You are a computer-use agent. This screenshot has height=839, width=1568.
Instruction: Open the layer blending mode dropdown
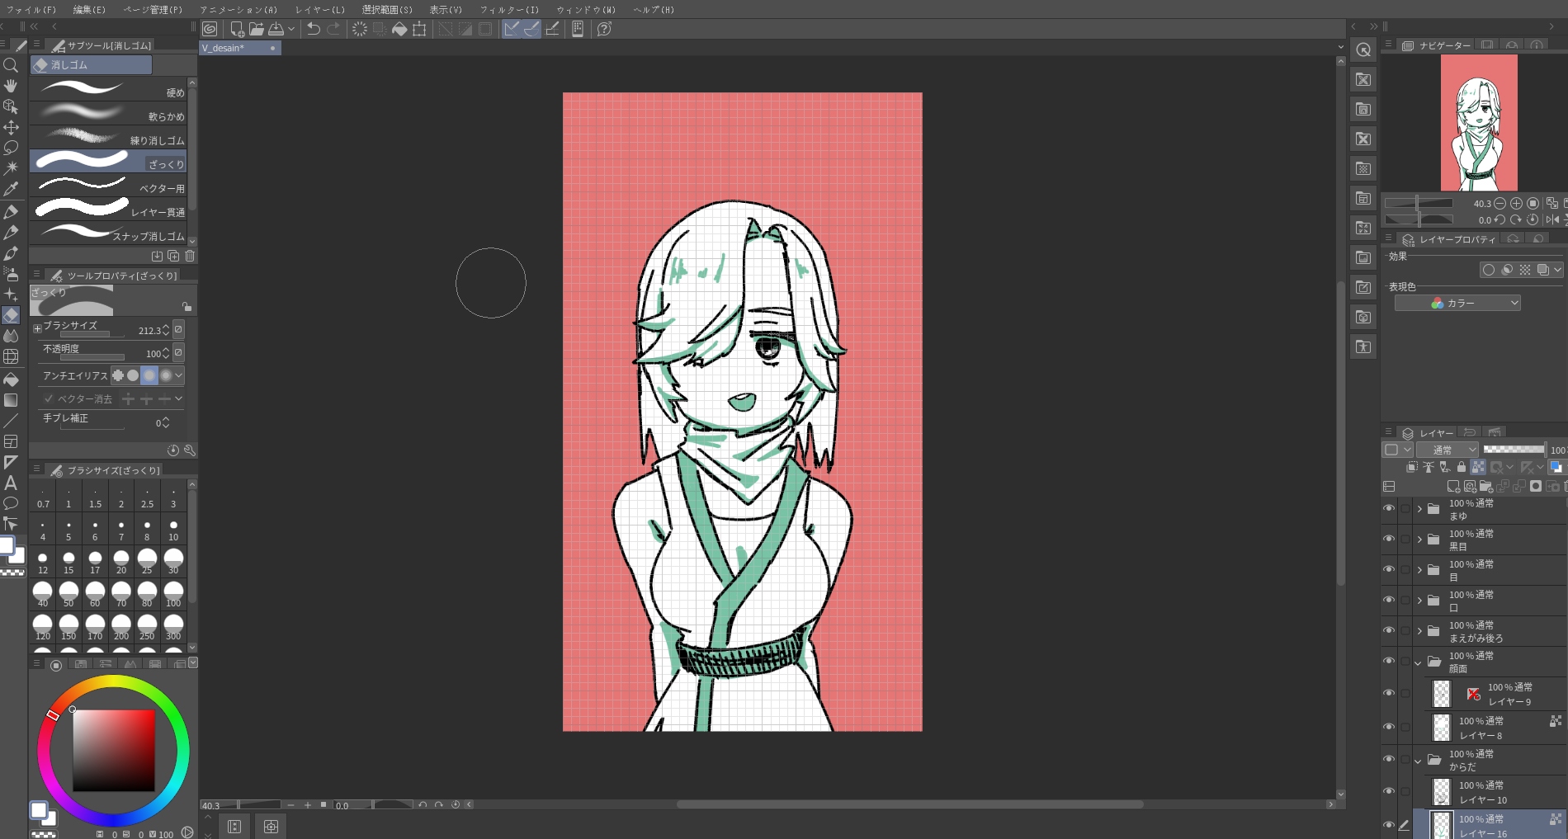pyautogui.click(x=1448, y=449)
